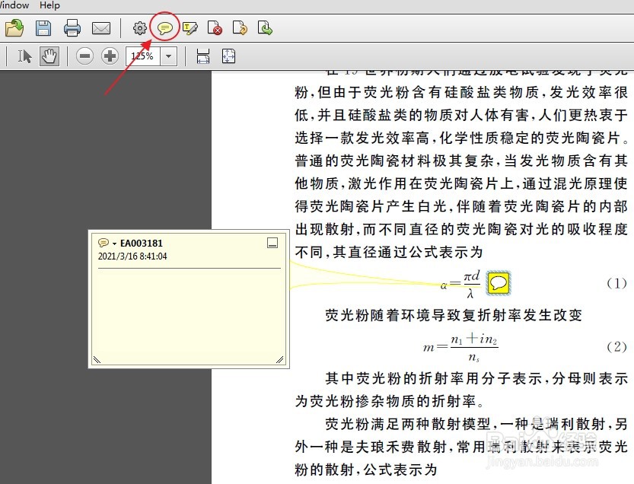The height and width of the screenshot is (484, 634).
Task: Click the delete comment icon
Action: pyautogui.click(x=214, y=28)
